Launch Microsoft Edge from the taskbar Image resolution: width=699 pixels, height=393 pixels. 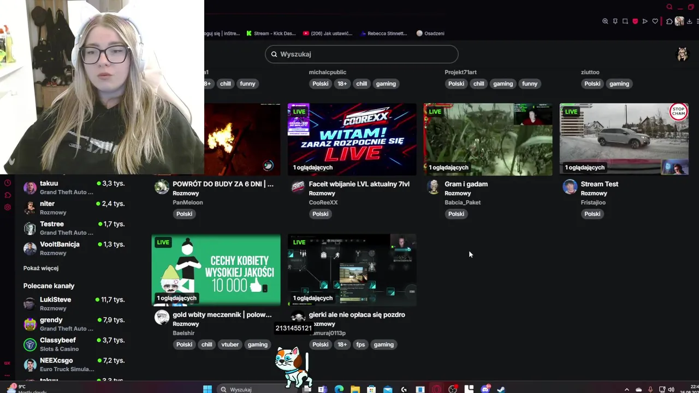point(339,389)
